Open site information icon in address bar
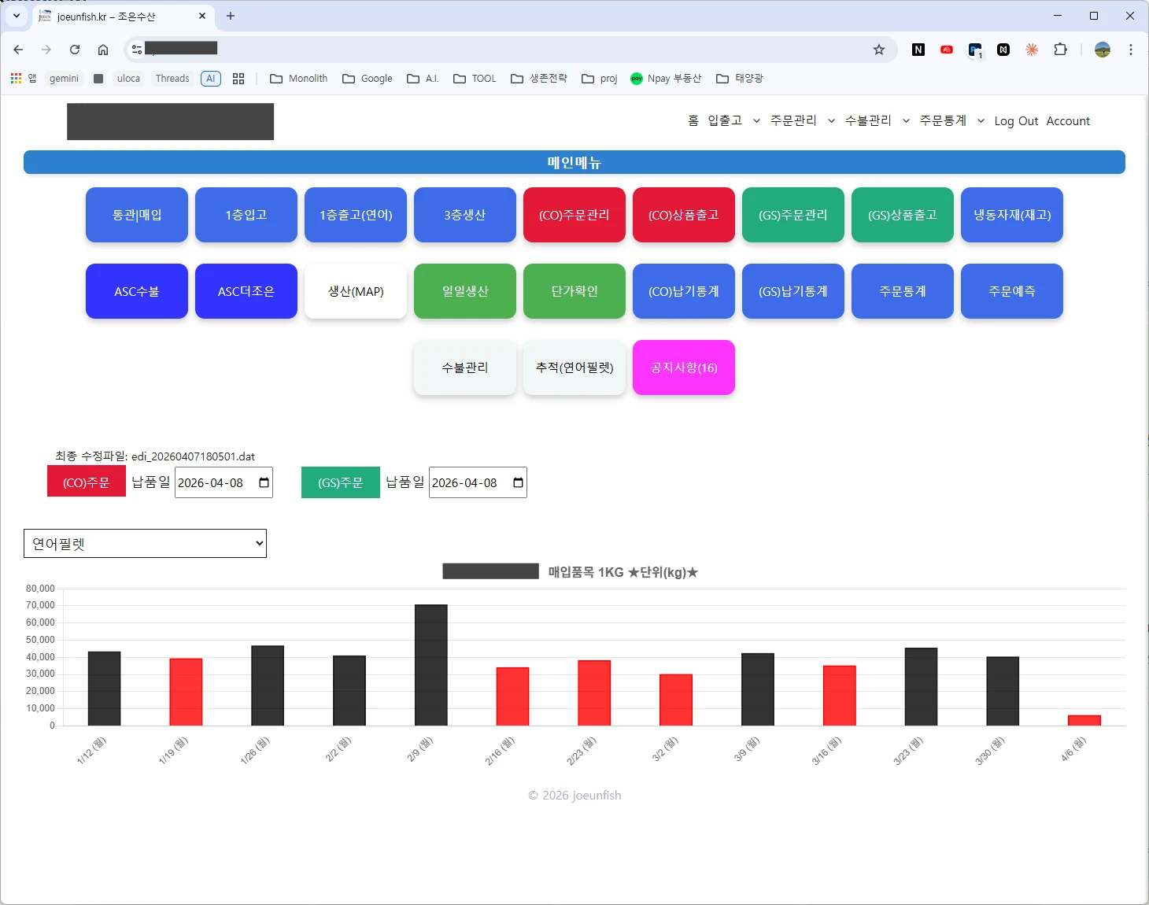This screenshot has width=1149, height=905. coord(137,50)
